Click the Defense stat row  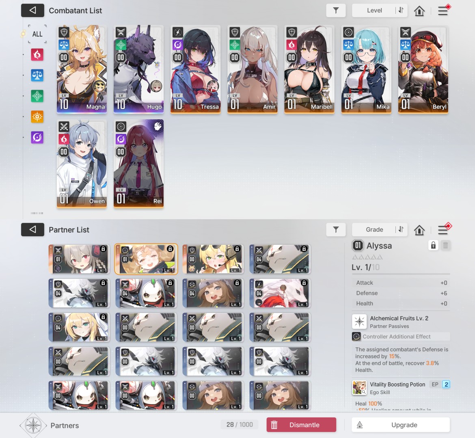(x=401, y=293)
